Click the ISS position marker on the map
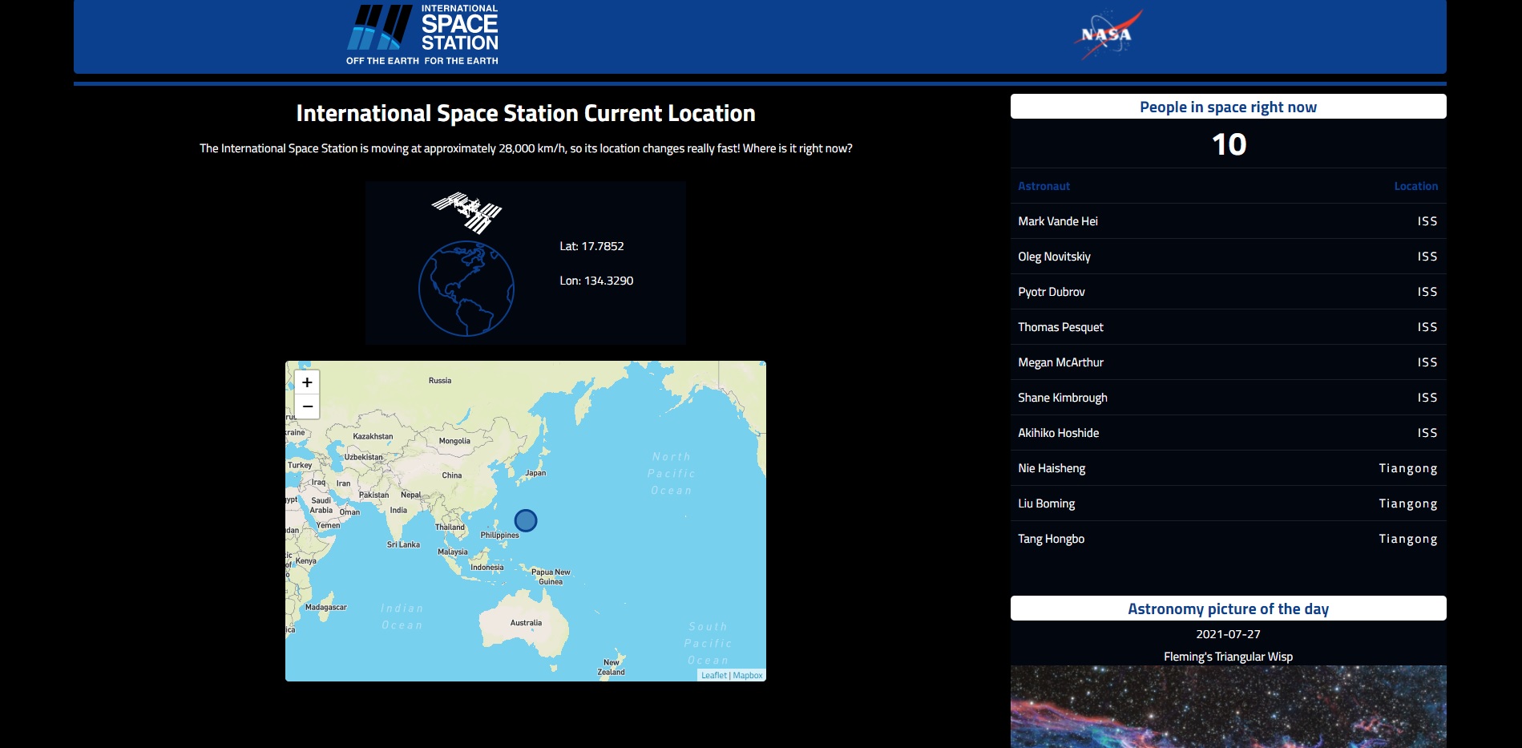Screen dimensions: 1522x748 (x=526, y=520)
